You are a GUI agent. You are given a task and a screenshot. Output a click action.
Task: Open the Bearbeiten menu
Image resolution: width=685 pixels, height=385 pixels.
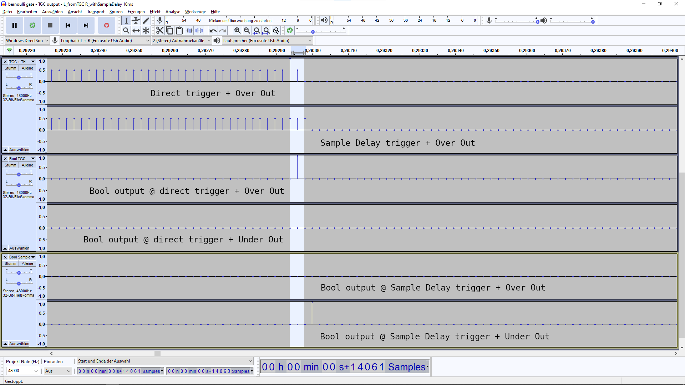click(x=27, y=12)
